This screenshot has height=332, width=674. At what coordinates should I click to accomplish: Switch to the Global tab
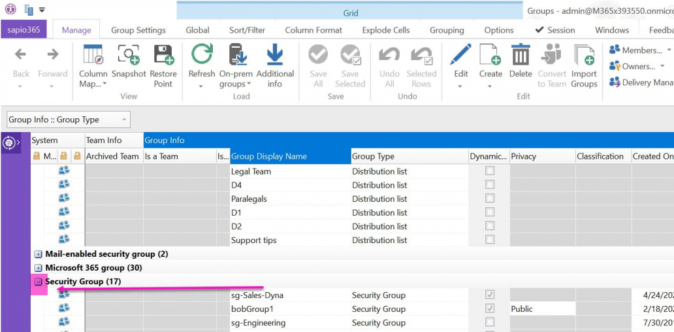[x=197, y=30]
